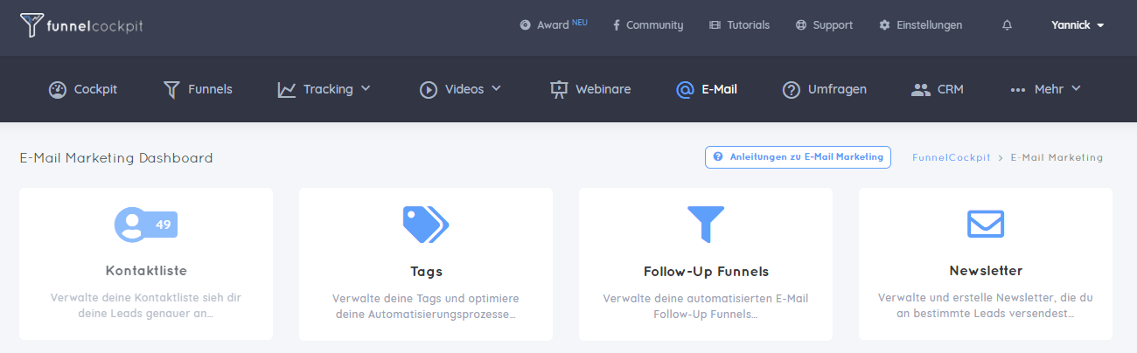Click the Funnels funnel icon in navigation
This screenshot has width=1137, height=353.
[171, 89]
